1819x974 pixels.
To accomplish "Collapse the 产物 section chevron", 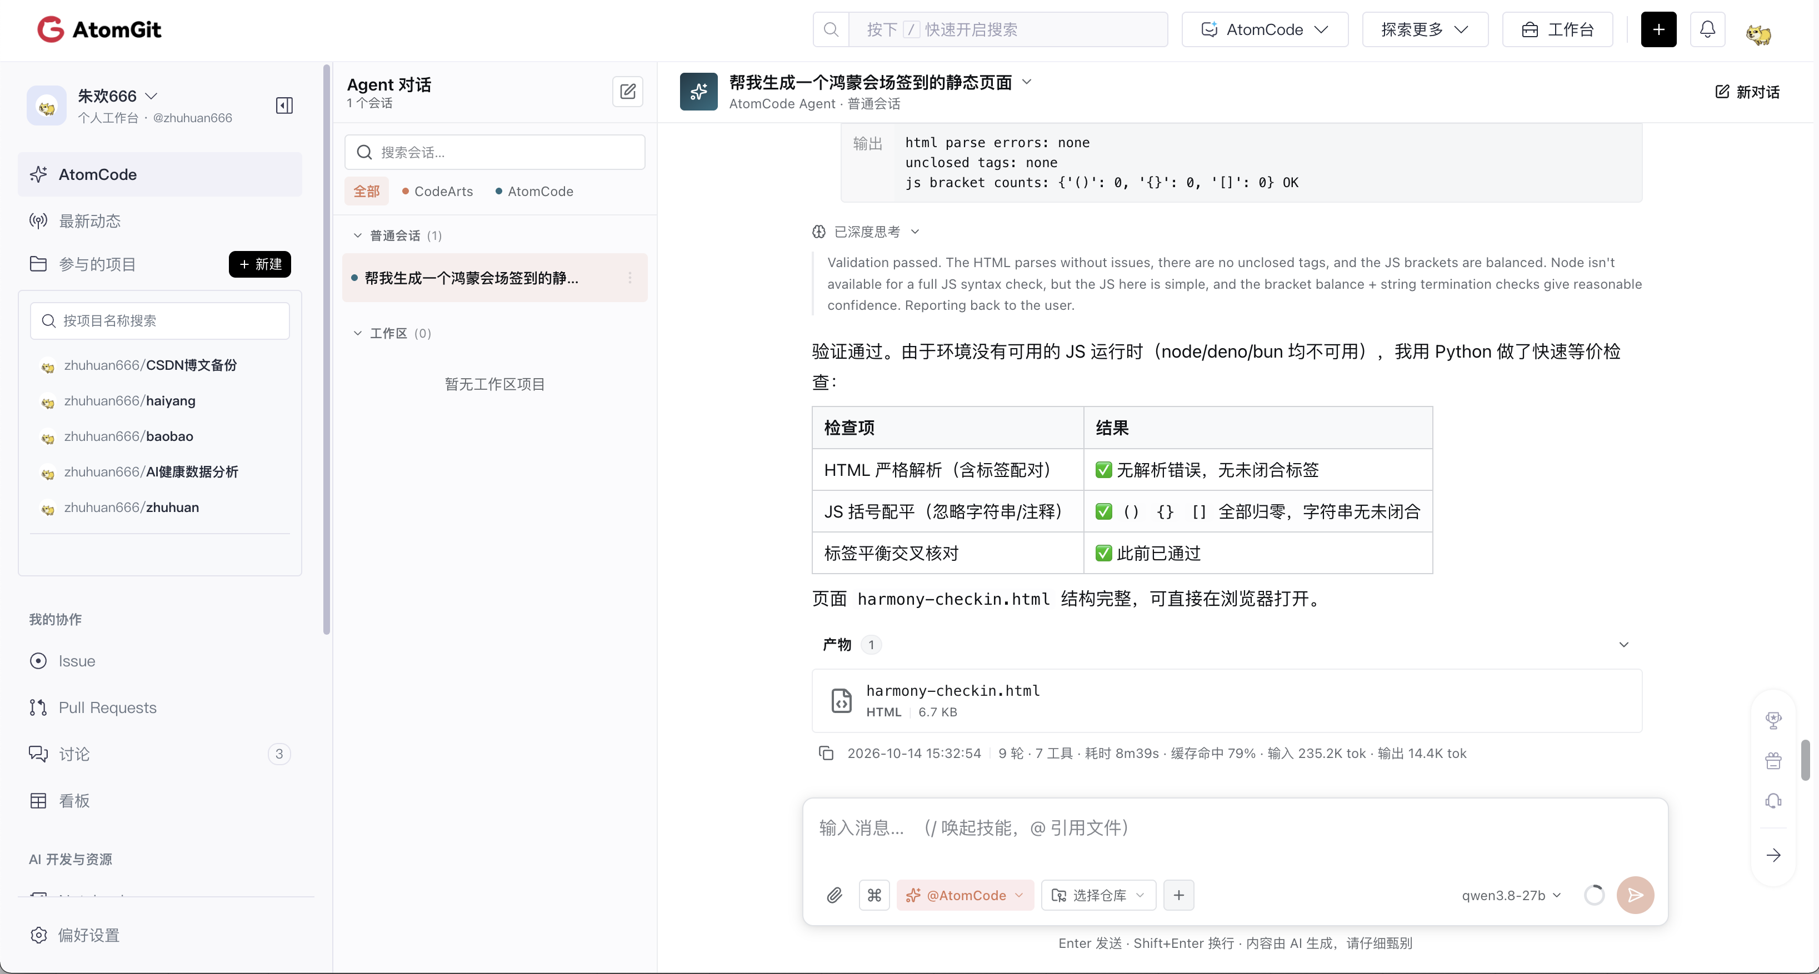I will click(1623, 644).
